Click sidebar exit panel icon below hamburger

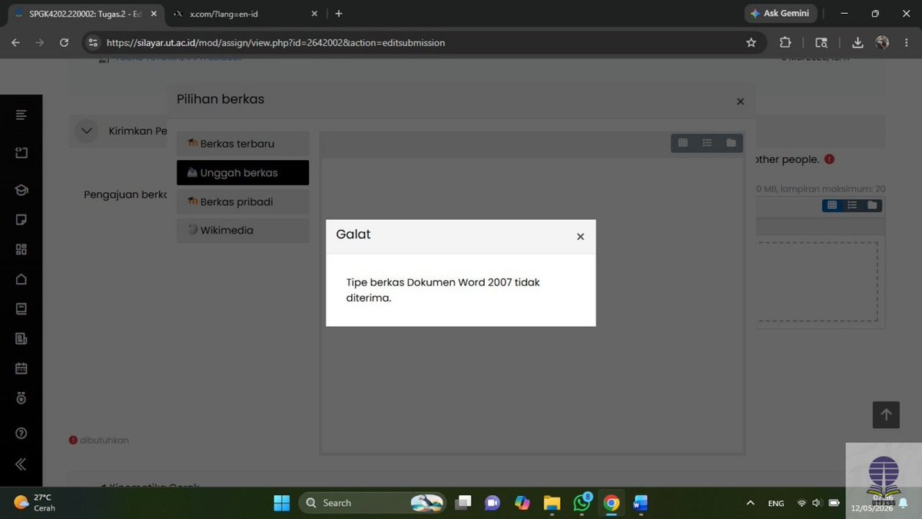point(21,152)
